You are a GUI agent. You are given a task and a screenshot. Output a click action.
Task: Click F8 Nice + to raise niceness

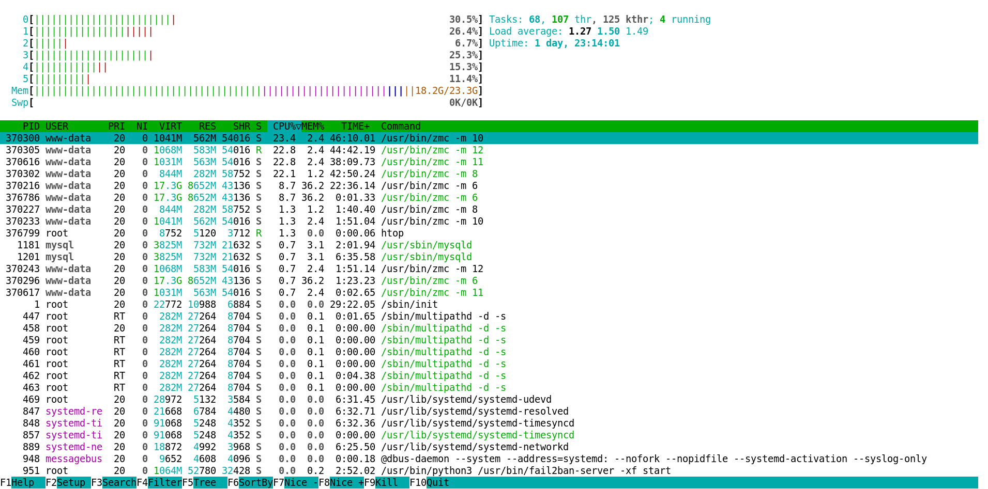tap(341, 483)
